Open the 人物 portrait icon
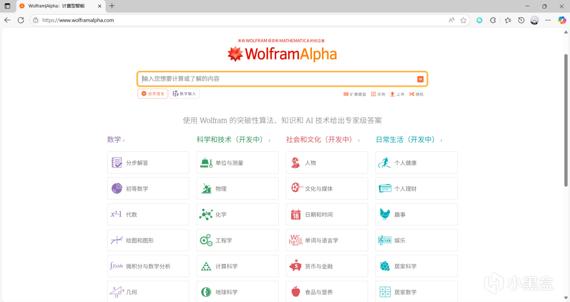 (x=295, y=163)
